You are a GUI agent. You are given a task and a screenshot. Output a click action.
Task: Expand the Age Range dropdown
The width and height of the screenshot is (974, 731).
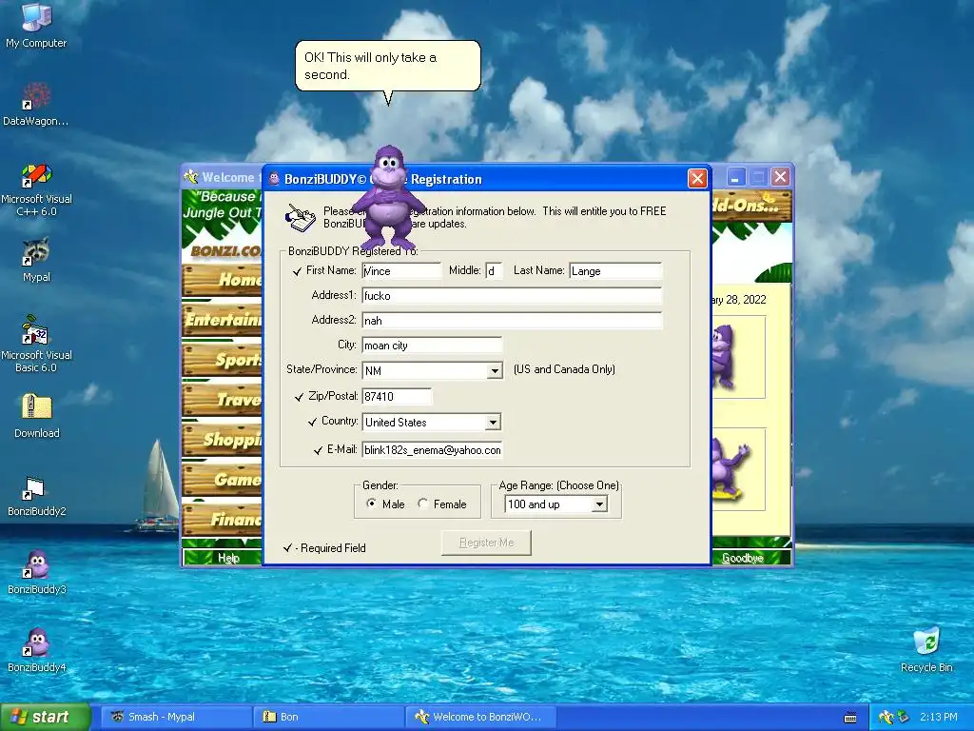pos(599,504)
